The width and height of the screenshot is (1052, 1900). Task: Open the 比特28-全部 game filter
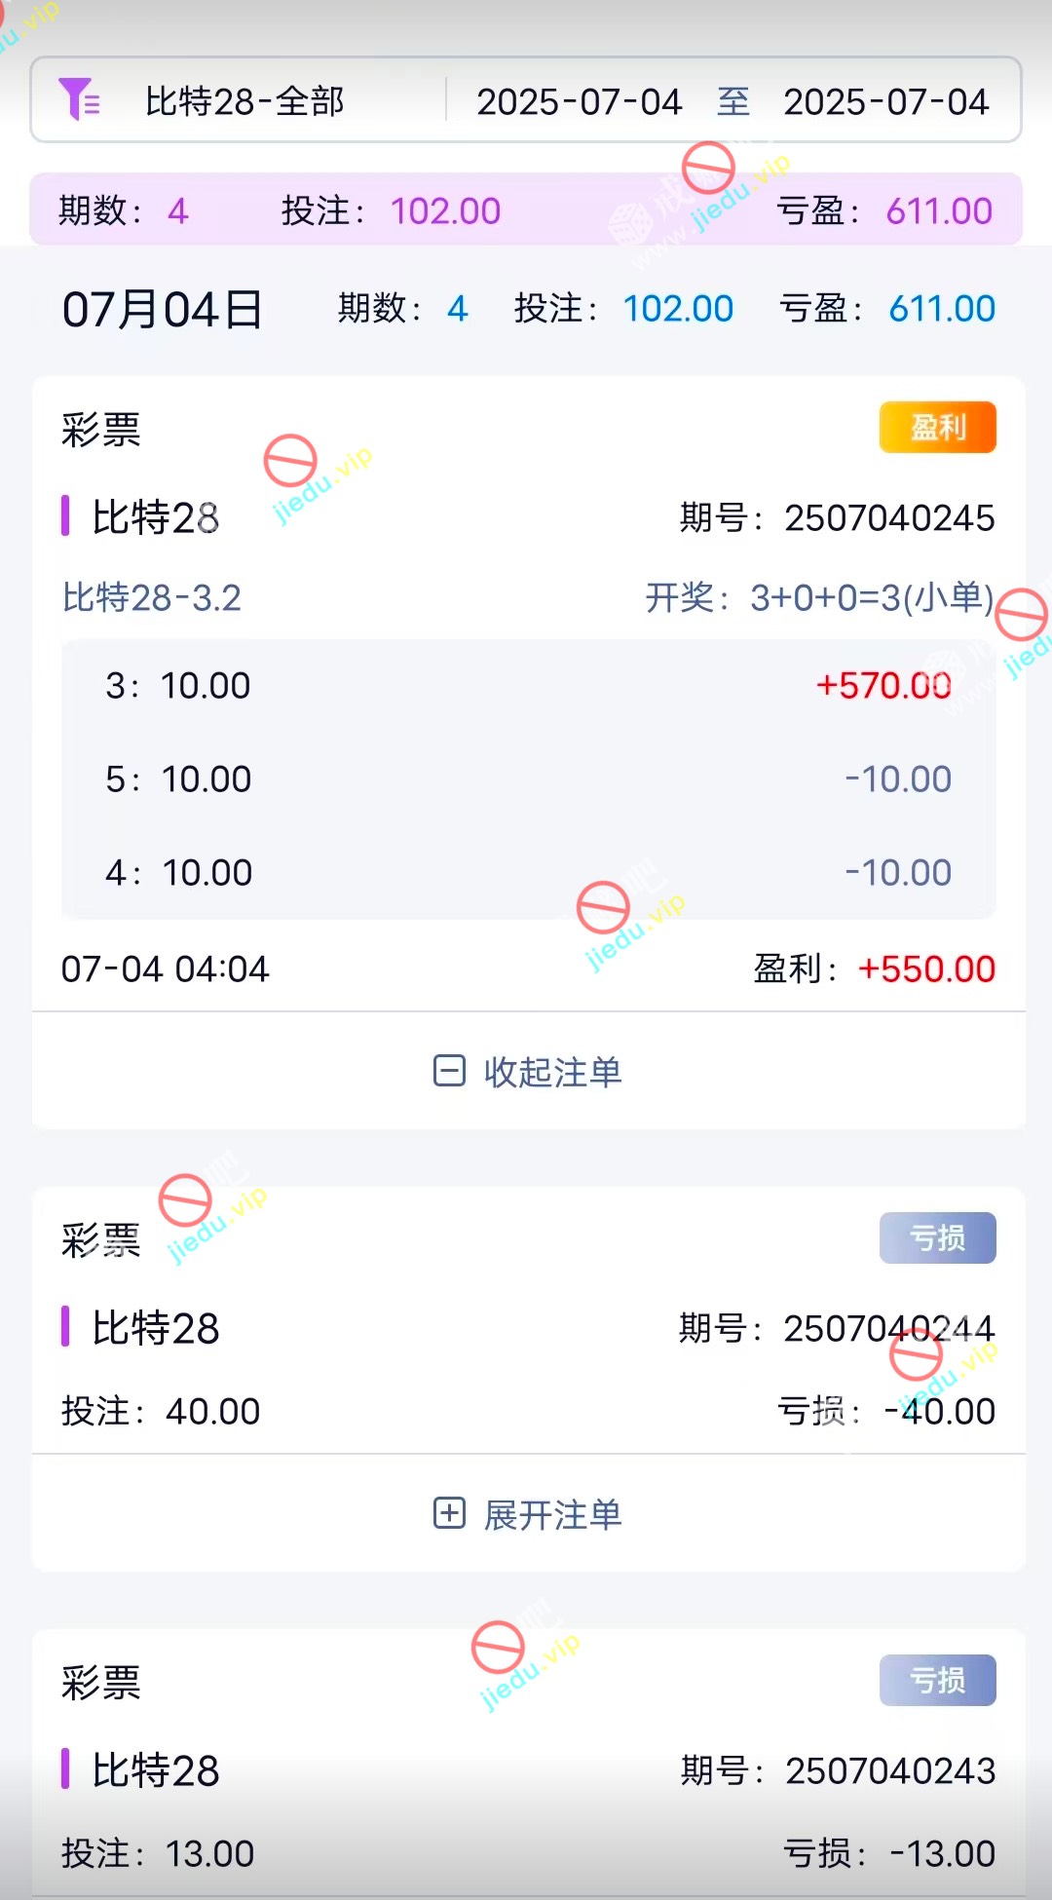click(x=244, y=101)
